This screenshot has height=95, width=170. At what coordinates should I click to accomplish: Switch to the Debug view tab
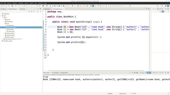(3, 9)
